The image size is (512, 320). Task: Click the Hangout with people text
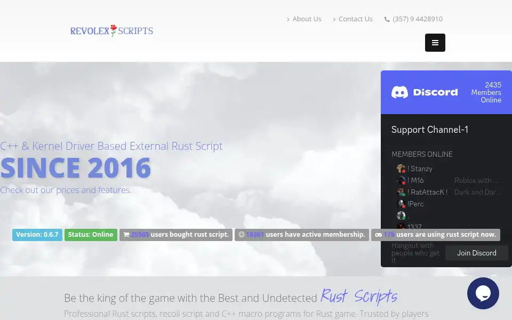coord(415,253)
